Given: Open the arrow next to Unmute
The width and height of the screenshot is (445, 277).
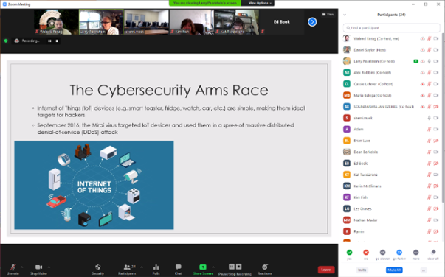Looking at the screenshot, I should tap(22, 267).
